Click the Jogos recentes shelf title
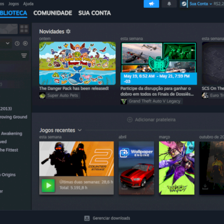 (x=57, y=130)
